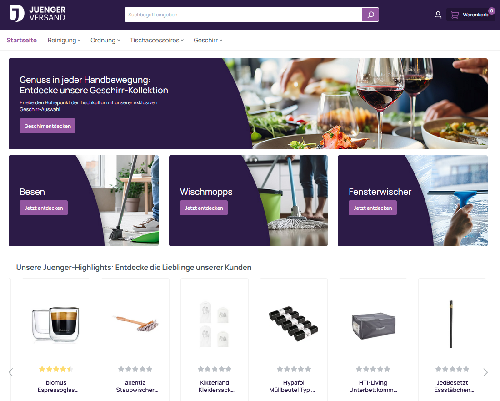The width and height of the screenshot is (500, 401).
Task: Click the magnifier search button
Action: tap(370, 15)
